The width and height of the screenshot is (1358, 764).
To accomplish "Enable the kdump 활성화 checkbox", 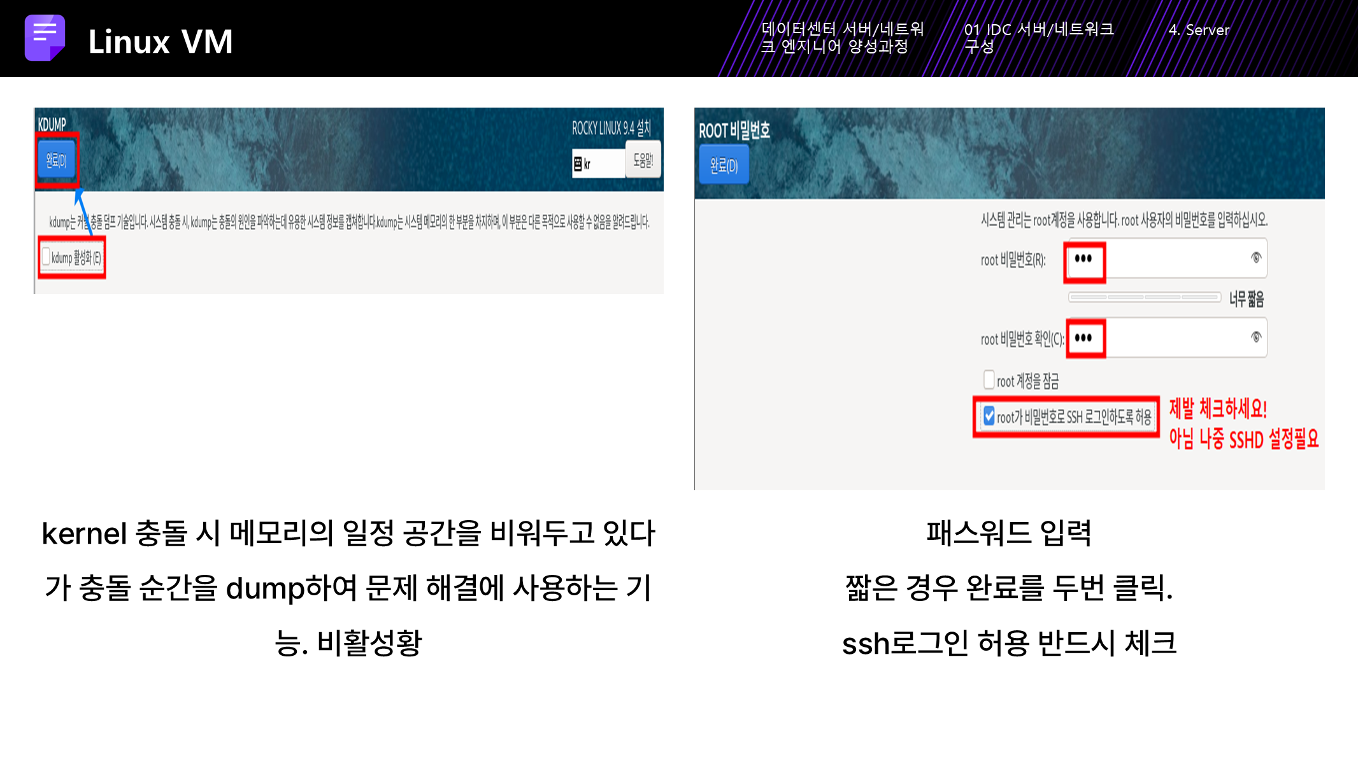I will tap(46, 257).
